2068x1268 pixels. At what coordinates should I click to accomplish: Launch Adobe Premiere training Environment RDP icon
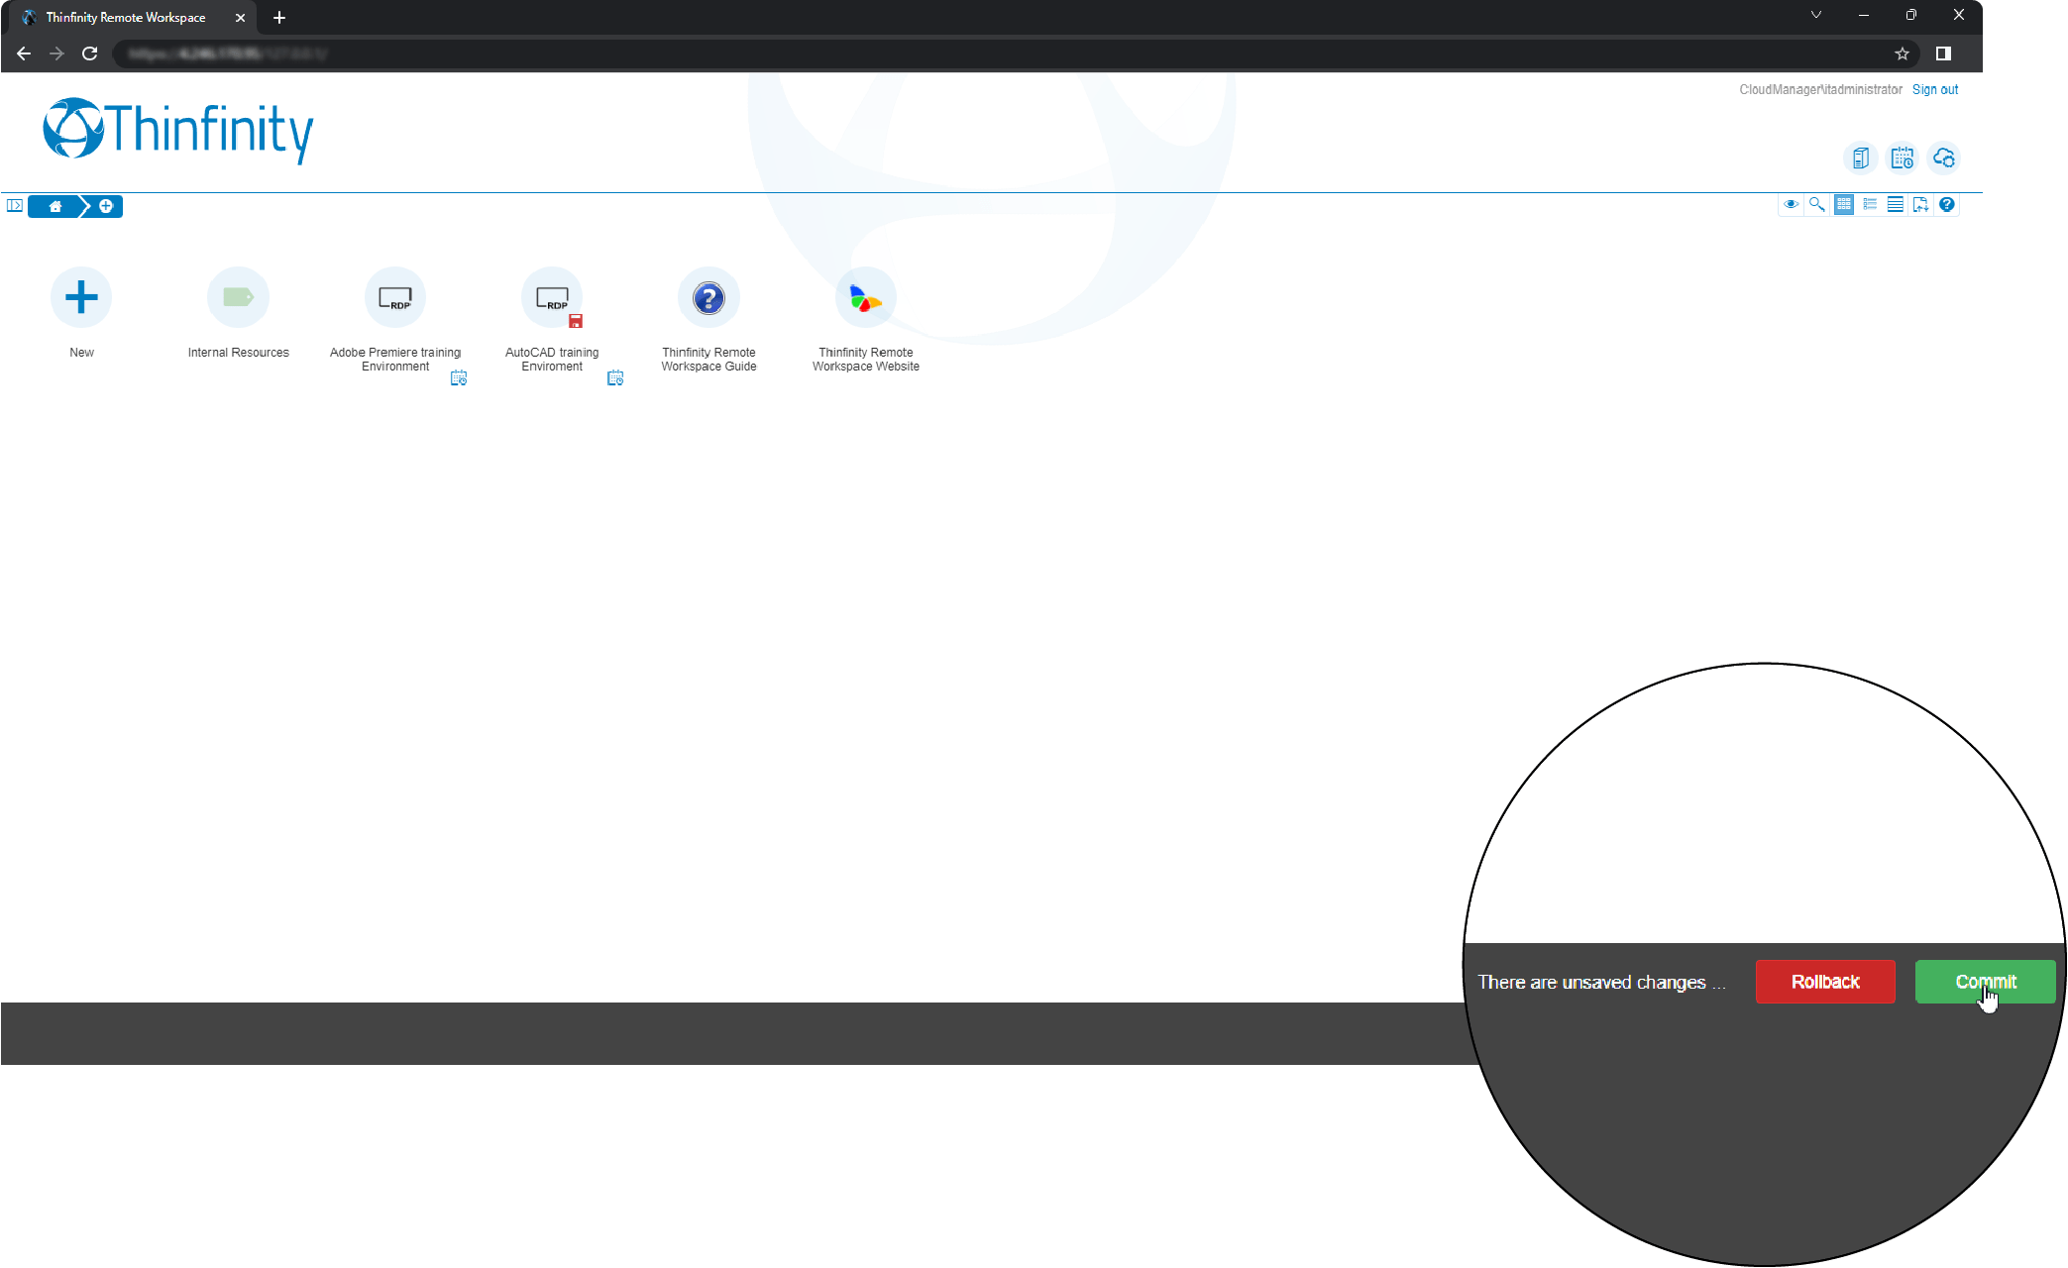pos(395,297)
